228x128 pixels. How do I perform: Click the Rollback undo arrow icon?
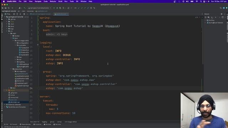[94, 8]
